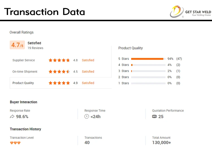Click the 40 transactions count
This screenshot has height=156, width=212.
click(87, 143)
